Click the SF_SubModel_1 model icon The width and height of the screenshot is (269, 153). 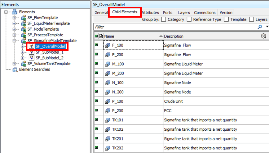tap(32, 52)
